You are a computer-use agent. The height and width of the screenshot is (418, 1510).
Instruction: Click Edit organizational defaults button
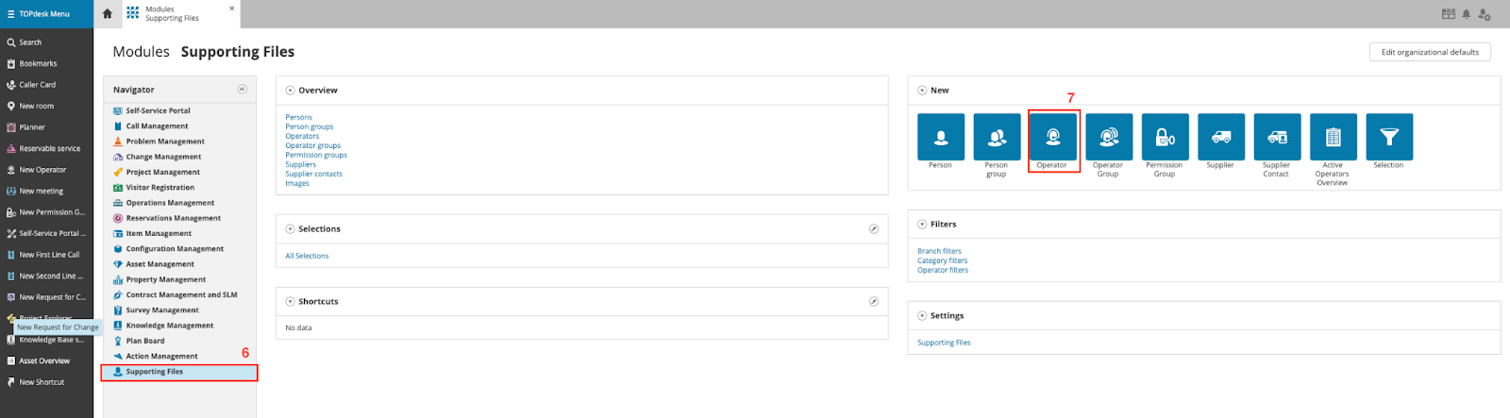[1429, 52]
